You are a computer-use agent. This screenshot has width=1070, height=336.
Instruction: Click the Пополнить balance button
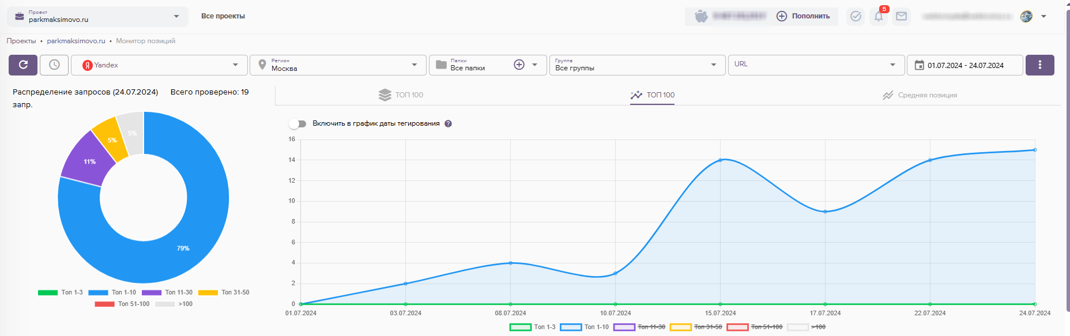click(x=803, y=16)
